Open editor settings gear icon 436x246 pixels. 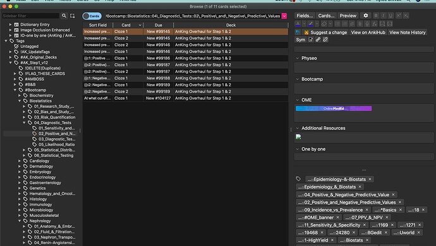366,16
